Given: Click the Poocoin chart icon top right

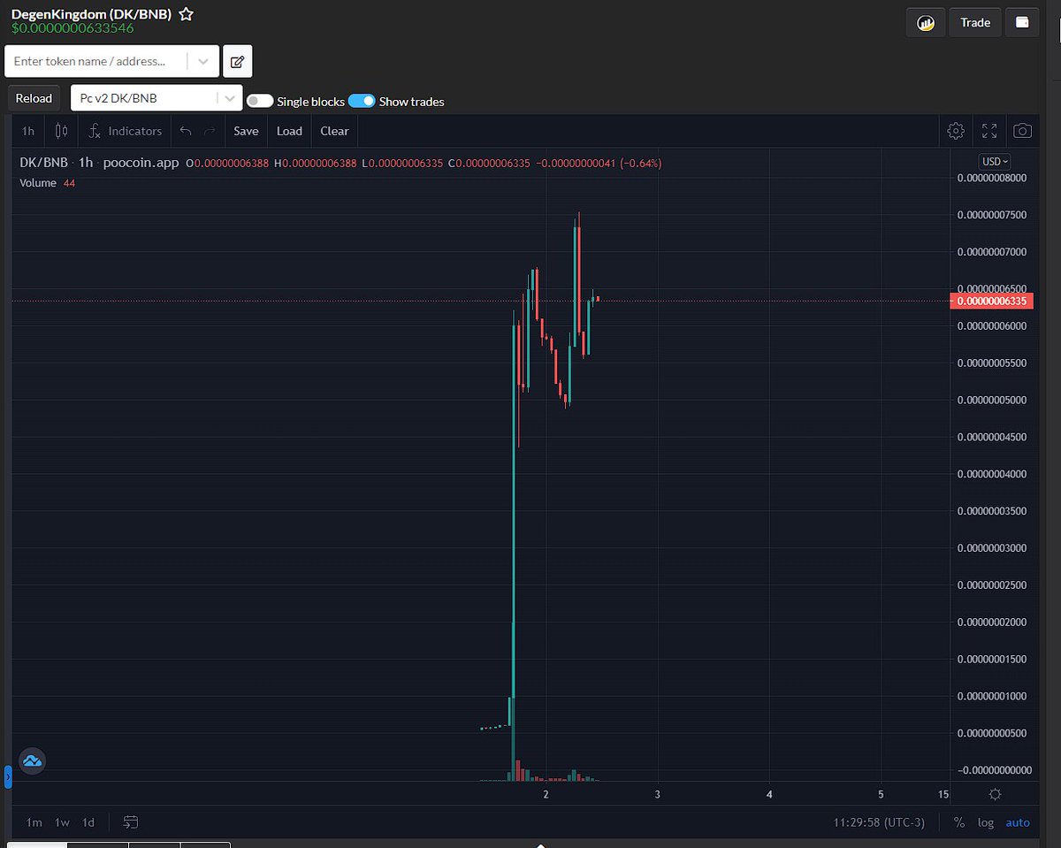Looking at the screenshot, I should 925,22.
